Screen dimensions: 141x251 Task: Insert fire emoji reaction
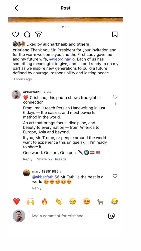[x=45, y=201]
